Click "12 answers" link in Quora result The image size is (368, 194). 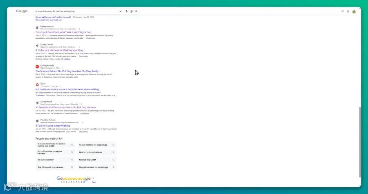(40, 95)
